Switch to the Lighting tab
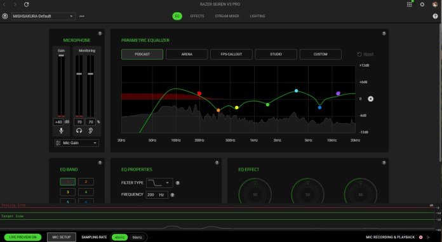This screenshot has width=442, height=242. pos(257,16)
